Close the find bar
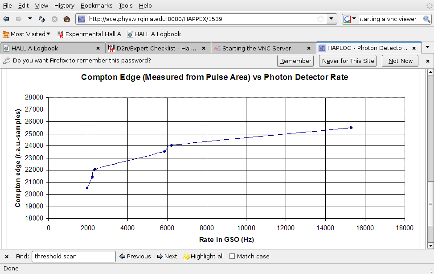Viewport: 434px width, 274px height. [x=7, y=257]
